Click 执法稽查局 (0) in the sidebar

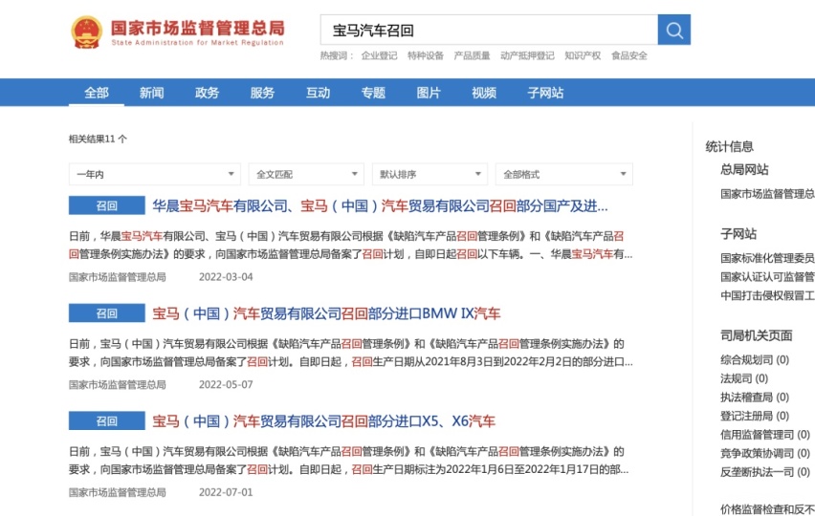click(x=755, y=398)
